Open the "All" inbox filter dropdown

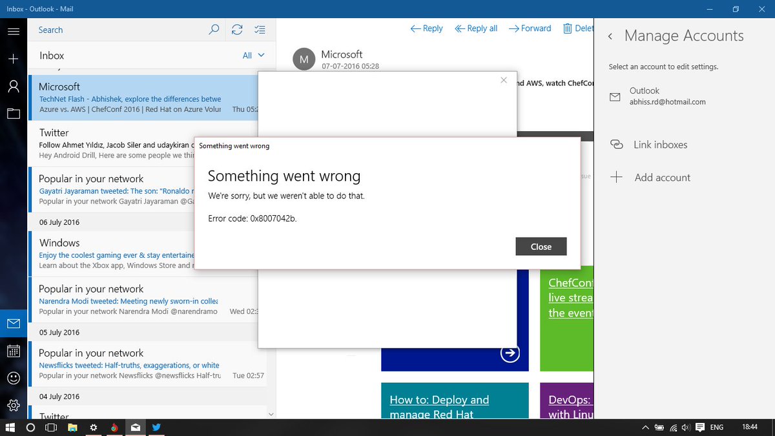click(x=254, y=55)
